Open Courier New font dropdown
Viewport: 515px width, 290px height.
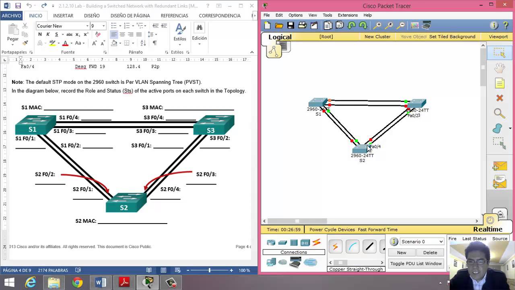pyautogui.click(x=87, y=26)
